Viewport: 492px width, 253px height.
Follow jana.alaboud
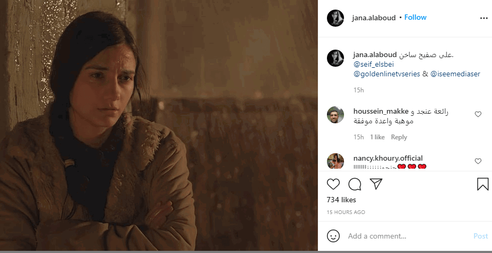415,18
